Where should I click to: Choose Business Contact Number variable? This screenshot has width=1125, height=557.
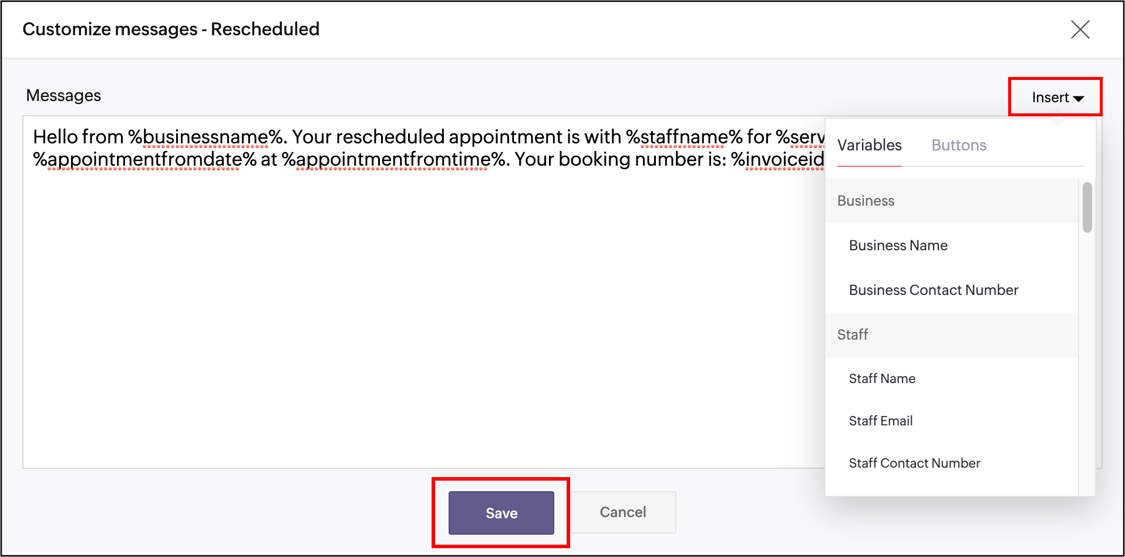click(933, 290)
